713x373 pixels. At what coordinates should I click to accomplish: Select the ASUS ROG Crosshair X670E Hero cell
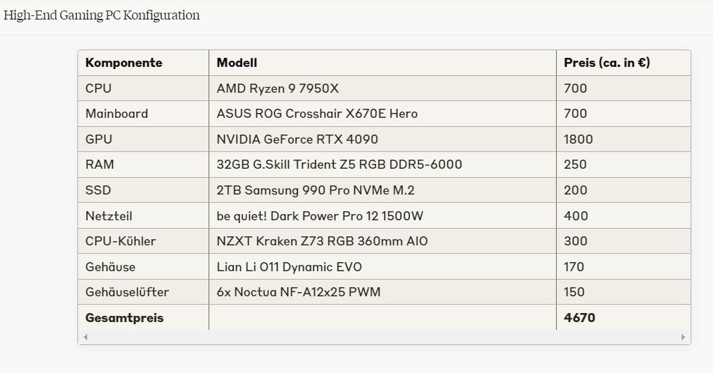pos(382,114)
